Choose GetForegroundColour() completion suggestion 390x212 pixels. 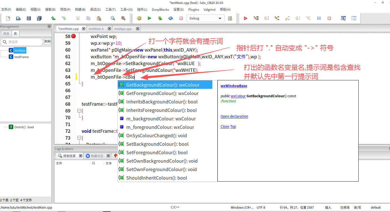(165, 93)
